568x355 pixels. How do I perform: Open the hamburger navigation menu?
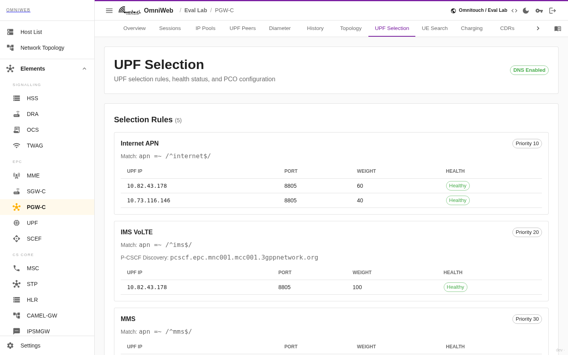click(109, 11)
